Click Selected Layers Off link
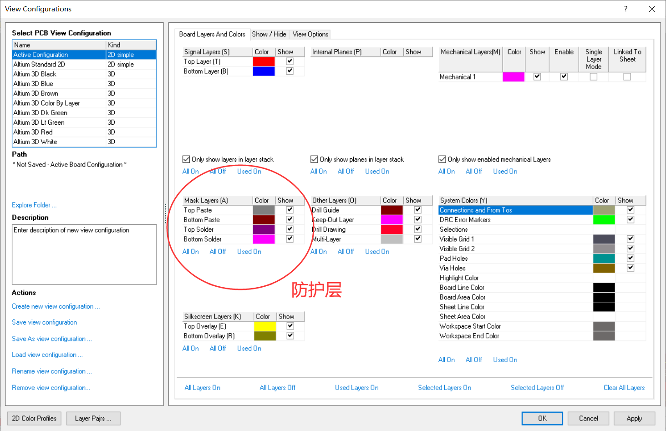The height and width of the screenshot is (431, 666). coord(537,388)
